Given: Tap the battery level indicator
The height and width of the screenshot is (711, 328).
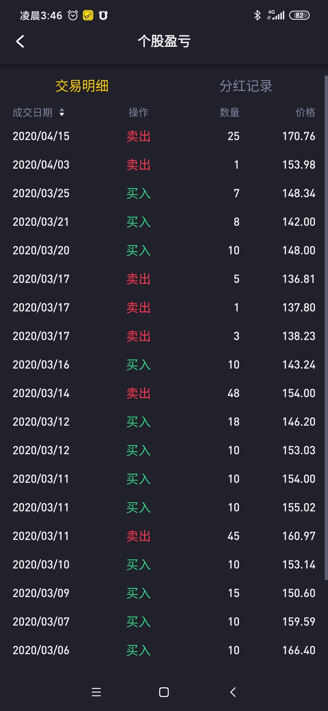Looking at the screenshot, I should click(299, 15).
